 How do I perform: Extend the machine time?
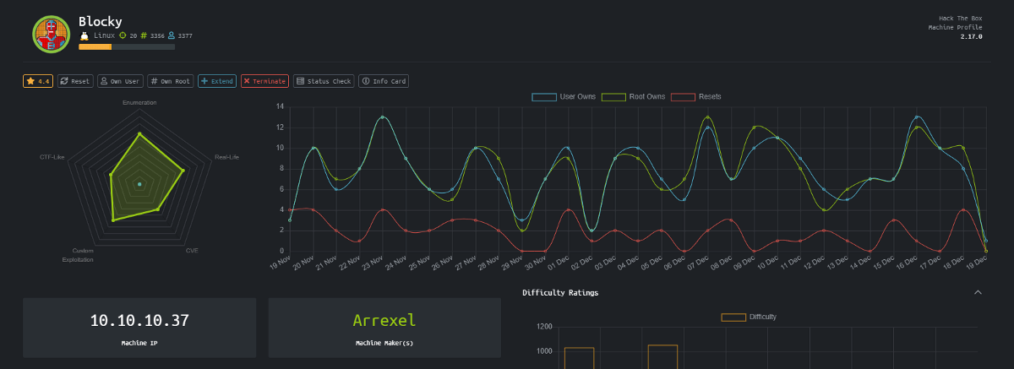217,81
